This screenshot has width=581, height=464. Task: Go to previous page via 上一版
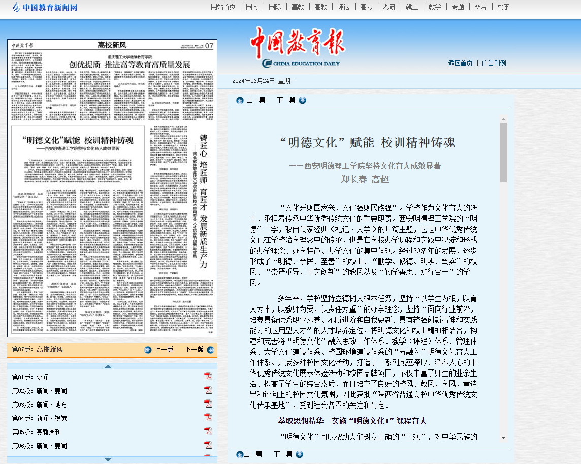point(164,349)
